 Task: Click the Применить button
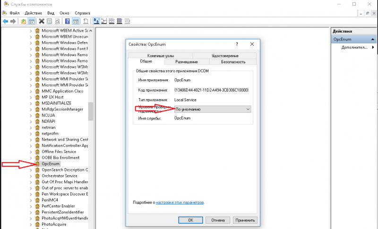[245, 220]
